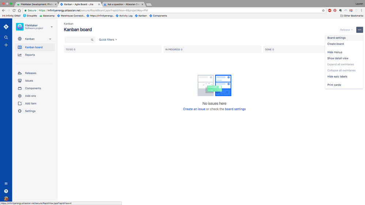
Task: Open the Release dropdown
Action: 346,30
